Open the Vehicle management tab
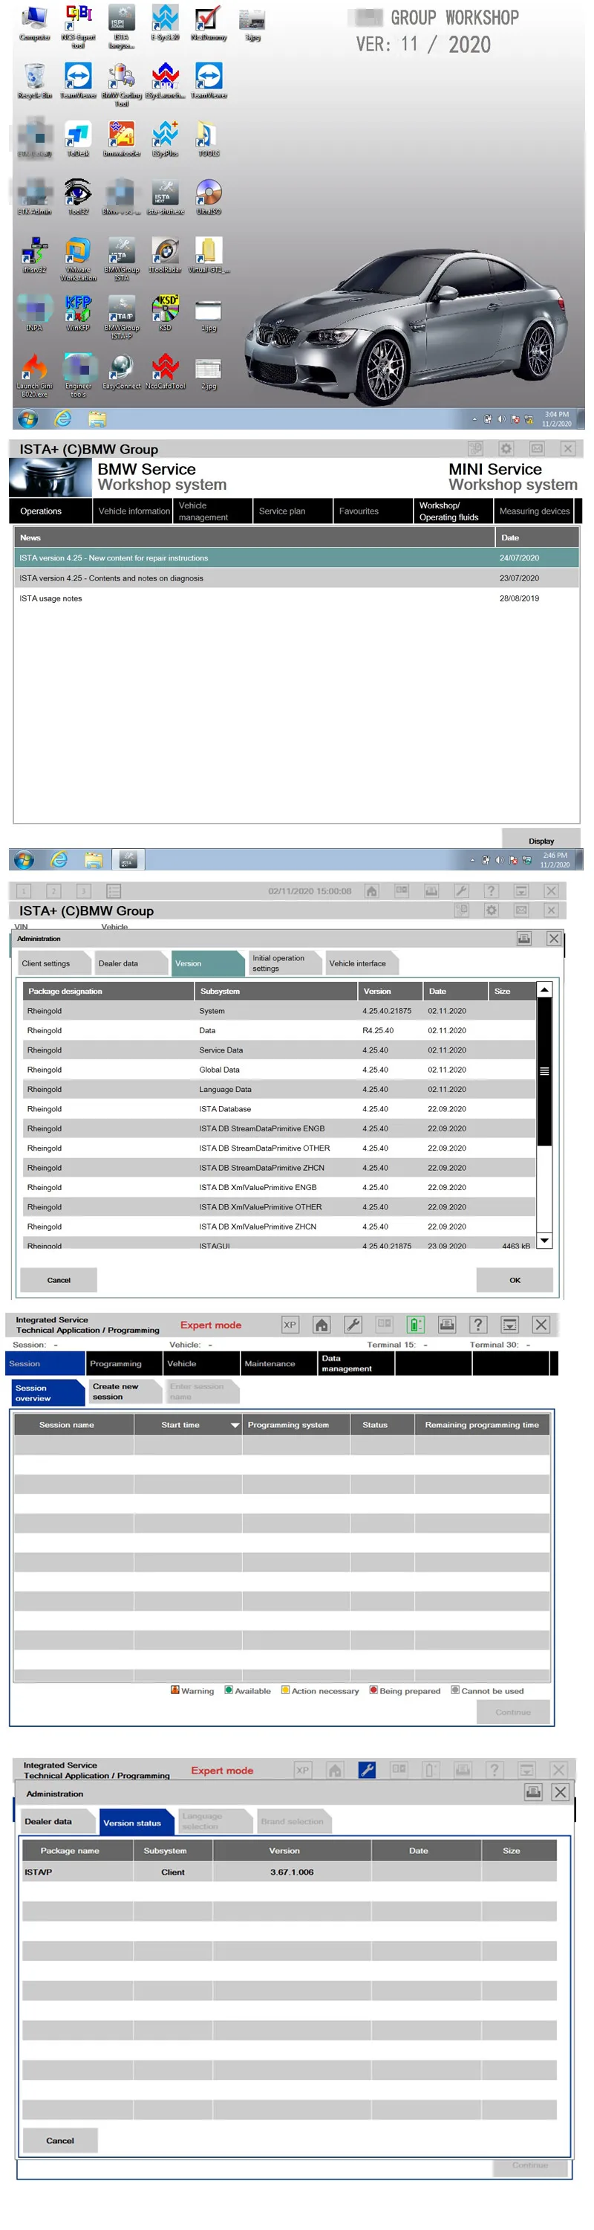This screenshot has height=2230, width=594. [212, 511]
